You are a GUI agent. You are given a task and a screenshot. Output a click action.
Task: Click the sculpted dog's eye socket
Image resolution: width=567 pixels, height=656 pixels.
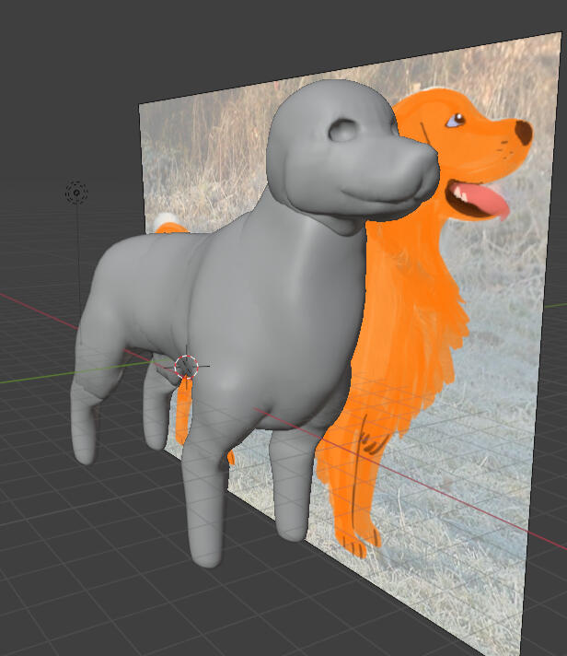[345, 130]
